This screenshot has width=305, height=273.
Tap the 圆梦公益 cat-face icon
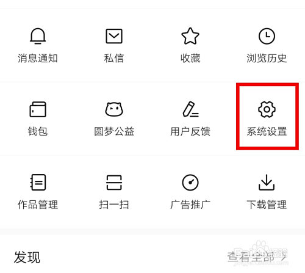[114, 109]
